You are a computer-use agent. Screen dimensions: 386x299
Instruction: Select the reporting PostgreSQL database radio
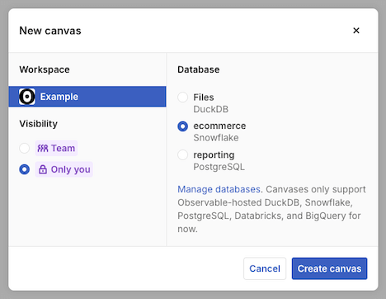pyautogui.click(x=183, y=154)
